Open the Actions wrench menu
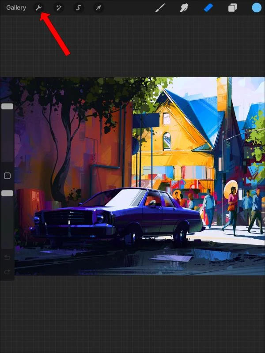Image resolution: width=265 pixels, height=353 pixels. coord(39,8)
